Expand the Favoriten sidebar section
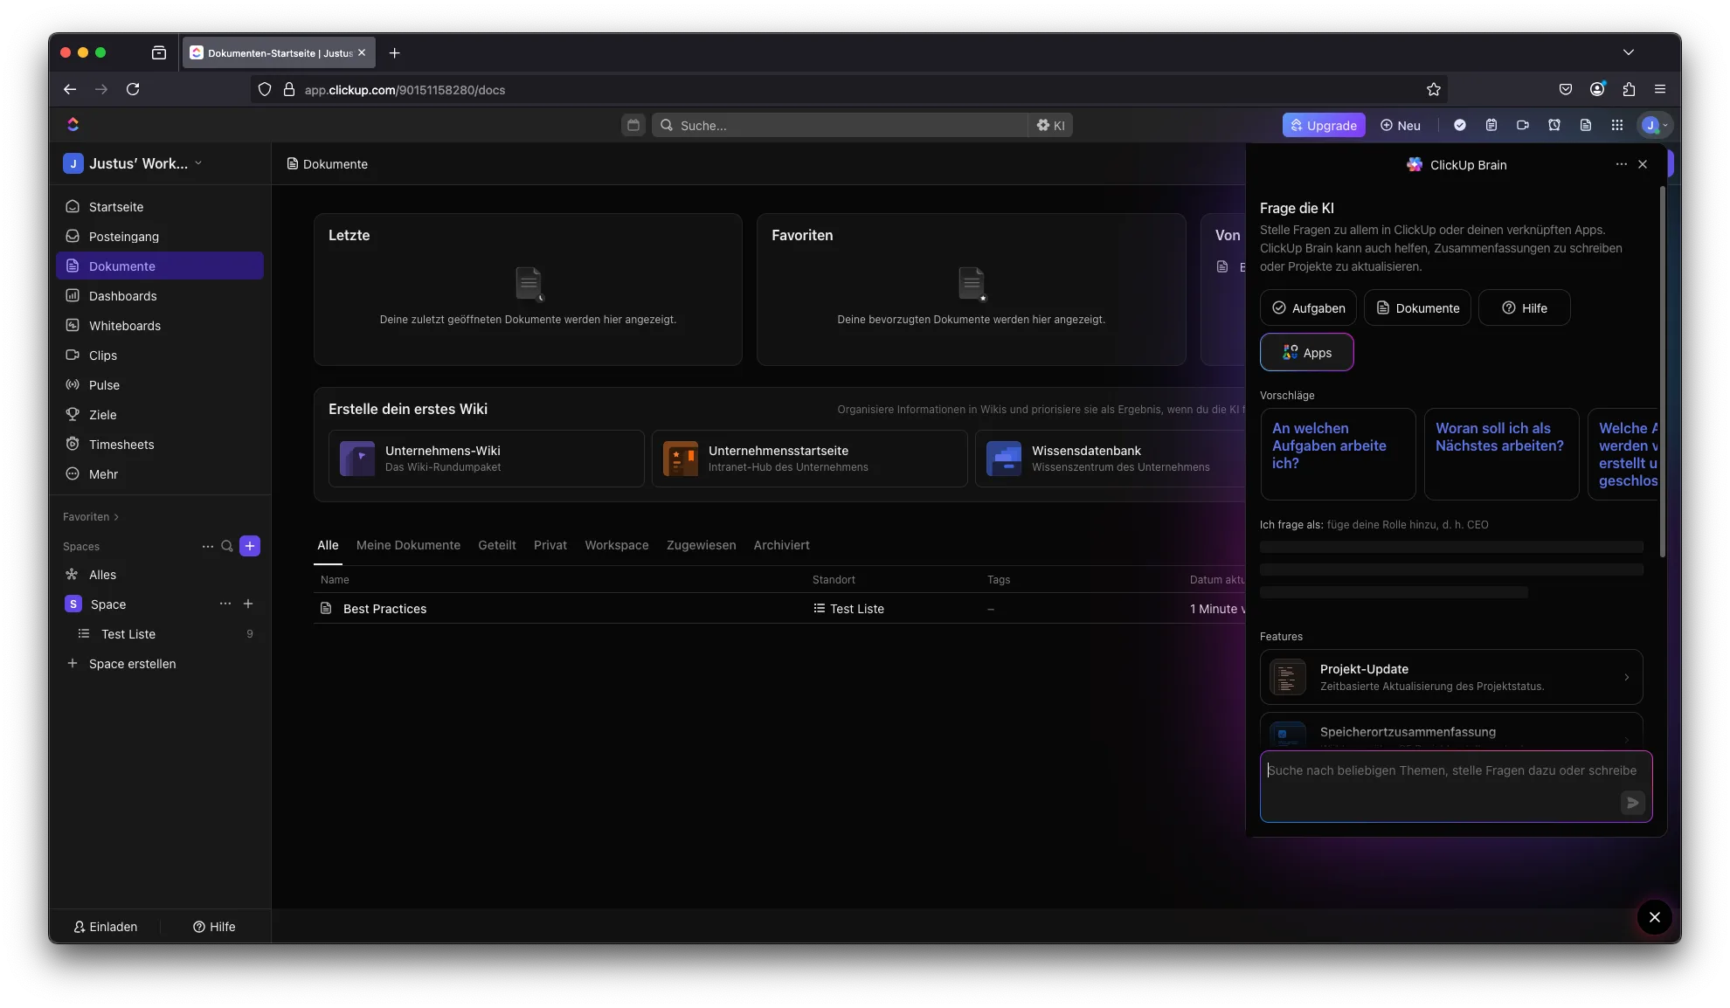 91,517
